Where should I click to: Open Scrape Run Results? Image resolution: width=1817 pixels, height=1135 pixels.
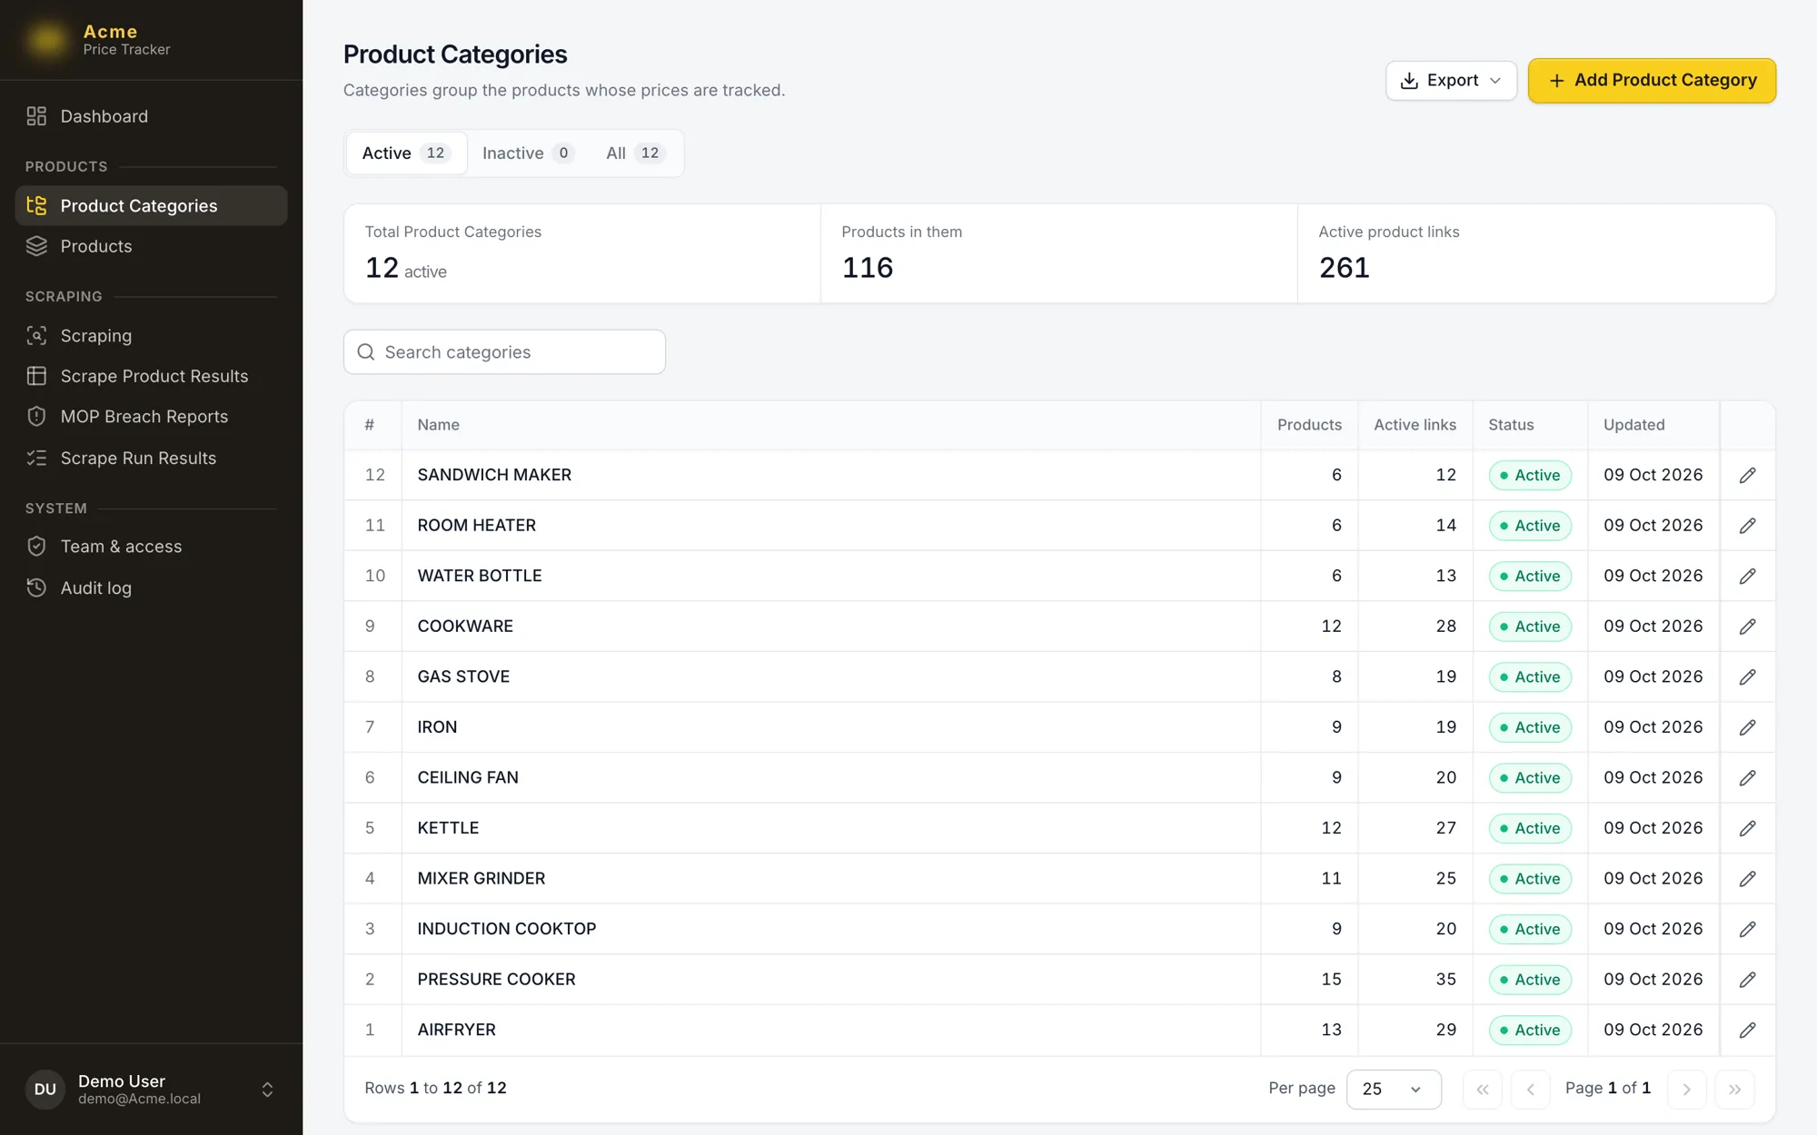click(x=151, y=458)
